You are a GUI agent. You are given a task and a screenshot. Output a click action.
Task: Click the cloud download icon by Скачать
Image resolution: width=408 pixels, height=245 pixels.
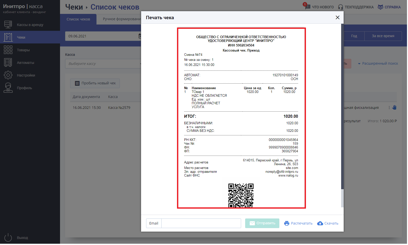tap(320, 223)
